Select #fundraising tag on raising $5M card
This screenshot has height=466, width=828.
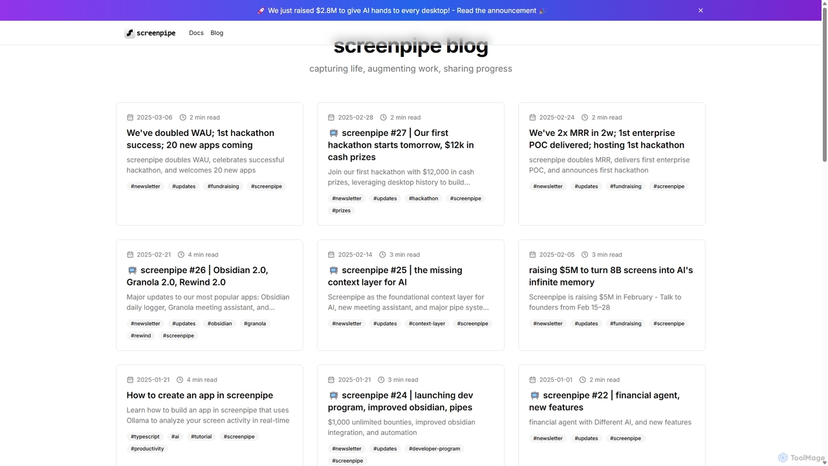click(626, 324)
